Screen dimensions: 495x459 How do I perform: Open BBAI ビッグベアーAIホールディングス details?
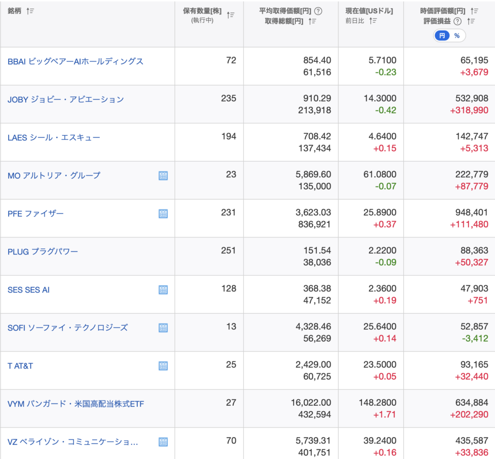tap(75, 61)
